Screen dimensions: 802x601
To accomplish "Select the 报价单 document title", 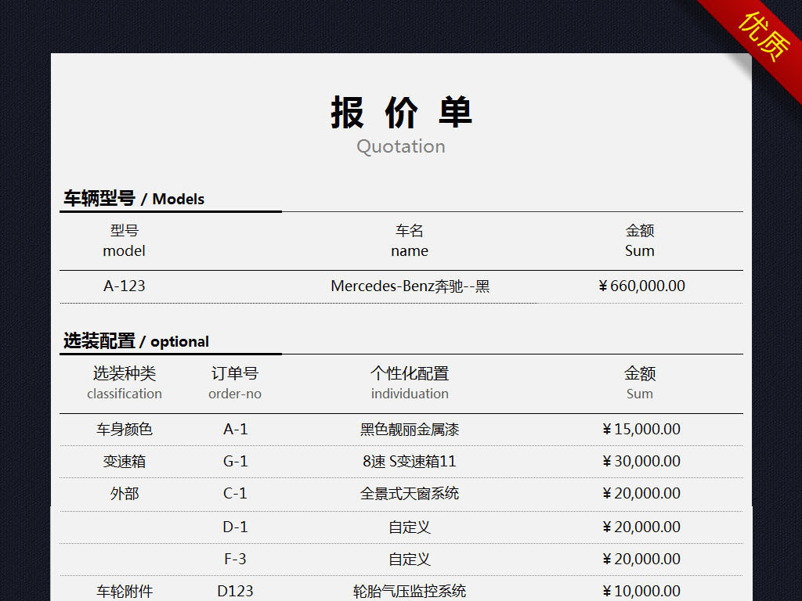I will coord(401,113).
